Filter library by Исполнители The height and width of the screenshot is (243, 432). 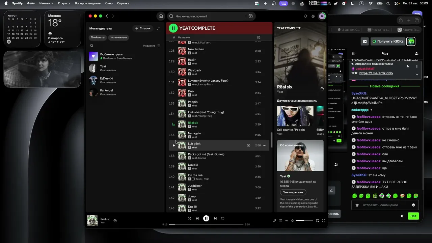(118, 37)
